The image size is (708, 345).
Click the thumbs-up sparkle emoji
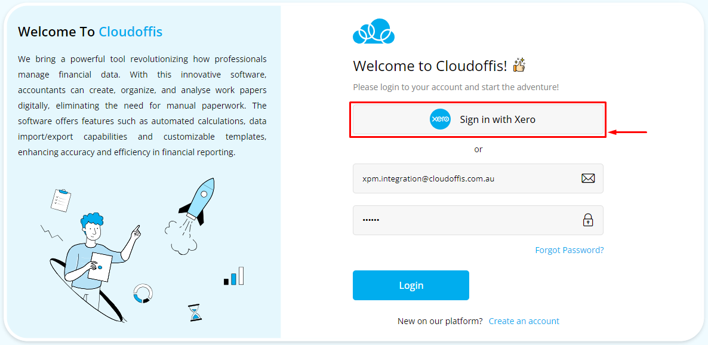(x=519, y=65)
